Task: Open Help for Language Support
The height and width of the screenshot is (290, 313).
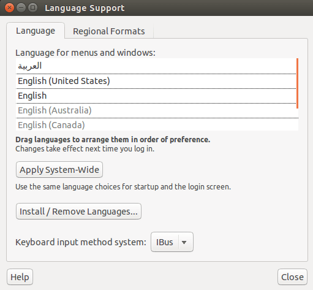Action: click(x=20, y=277)
